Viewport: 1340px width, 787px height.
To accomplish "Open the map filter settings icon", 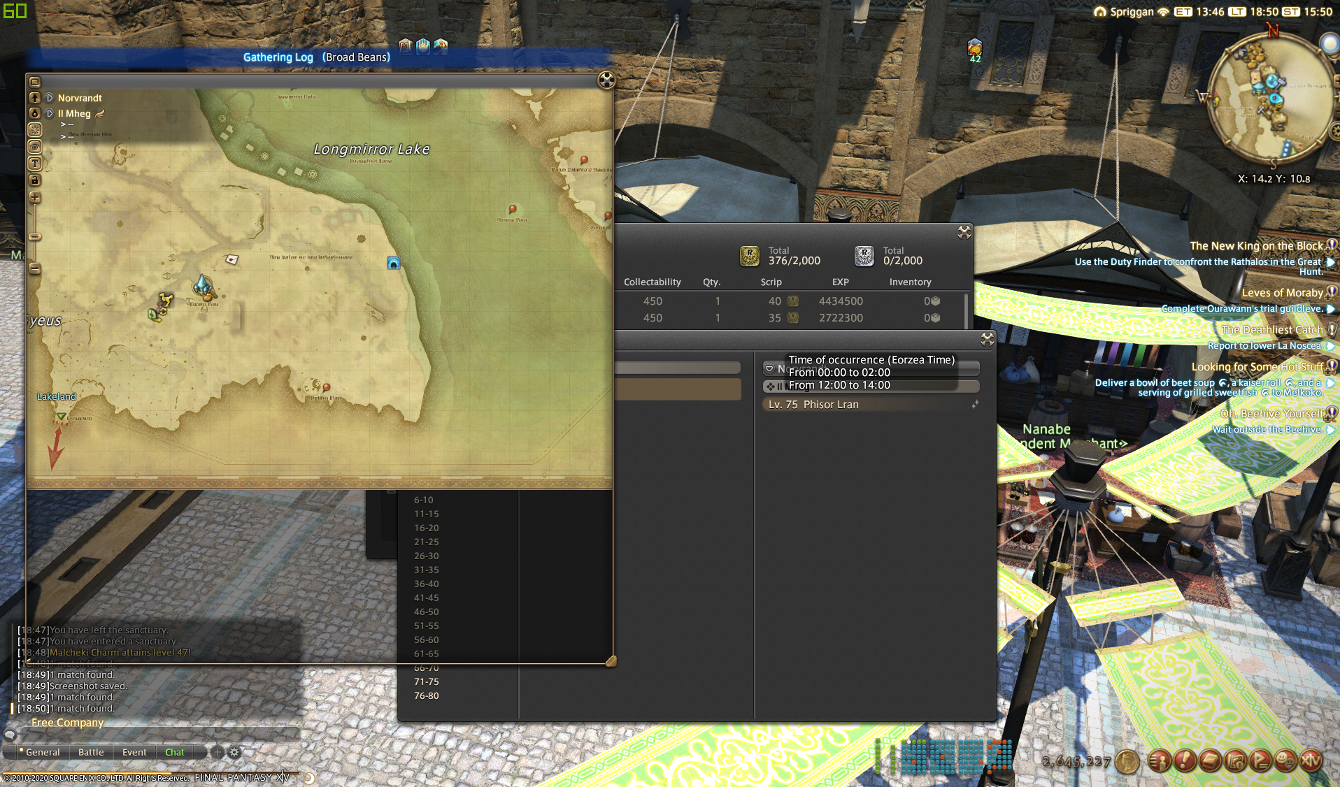I will coord(35,130).
